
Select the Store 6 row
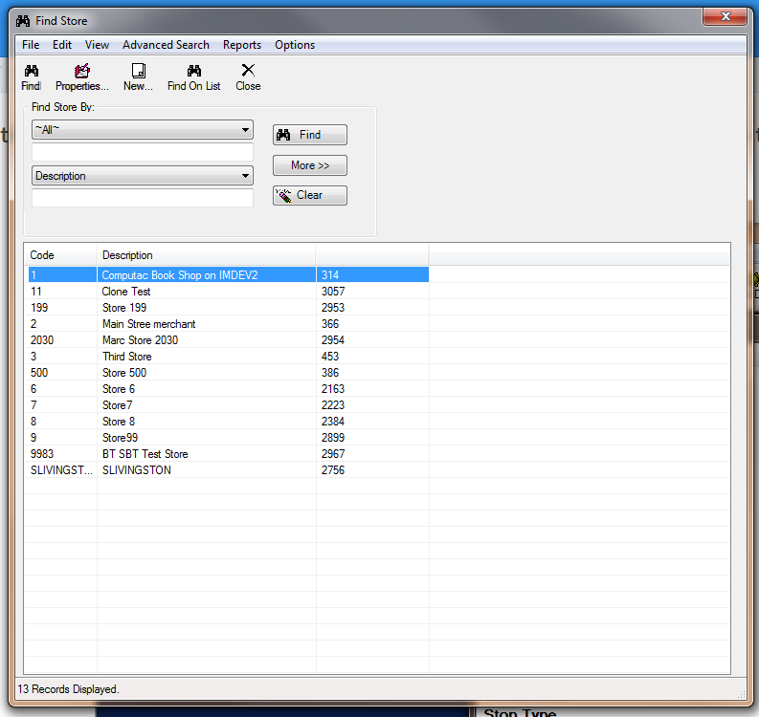229,389
